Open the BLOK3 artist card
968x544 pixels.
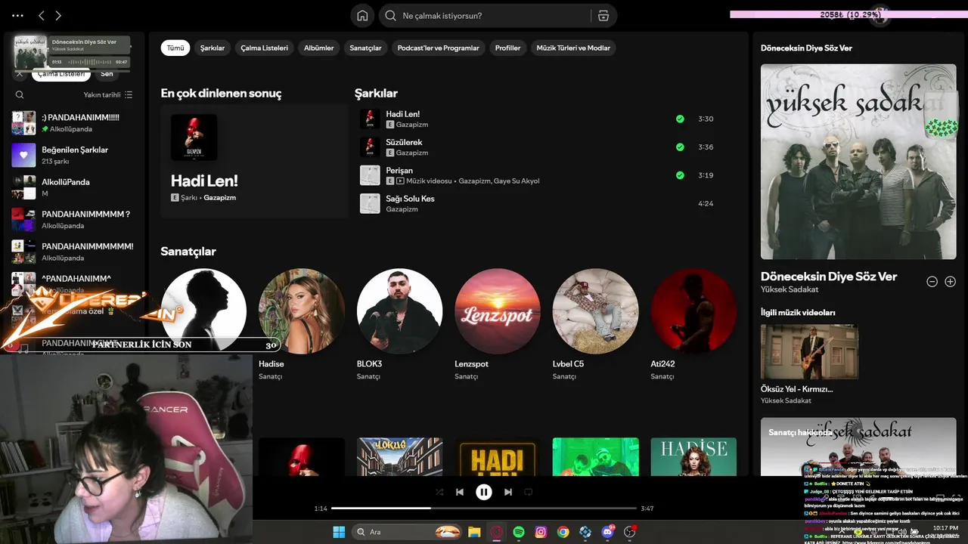click(x=399, y=325)
